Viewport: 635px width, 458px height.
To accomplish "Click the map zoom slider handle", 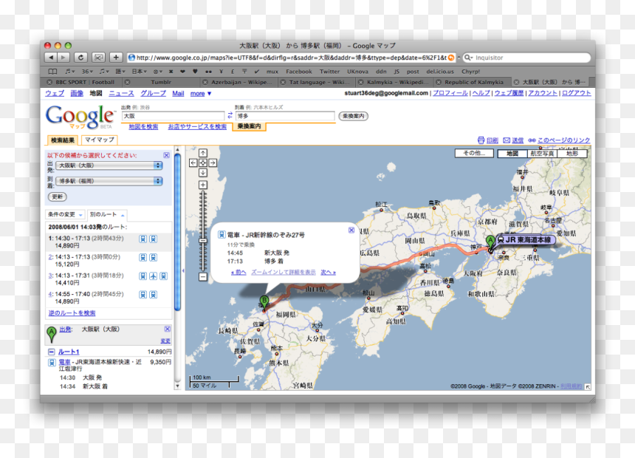I will (x=203, y=241).
